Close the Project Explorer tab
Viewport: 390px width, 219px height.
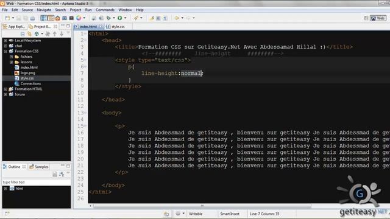[55, 26]
